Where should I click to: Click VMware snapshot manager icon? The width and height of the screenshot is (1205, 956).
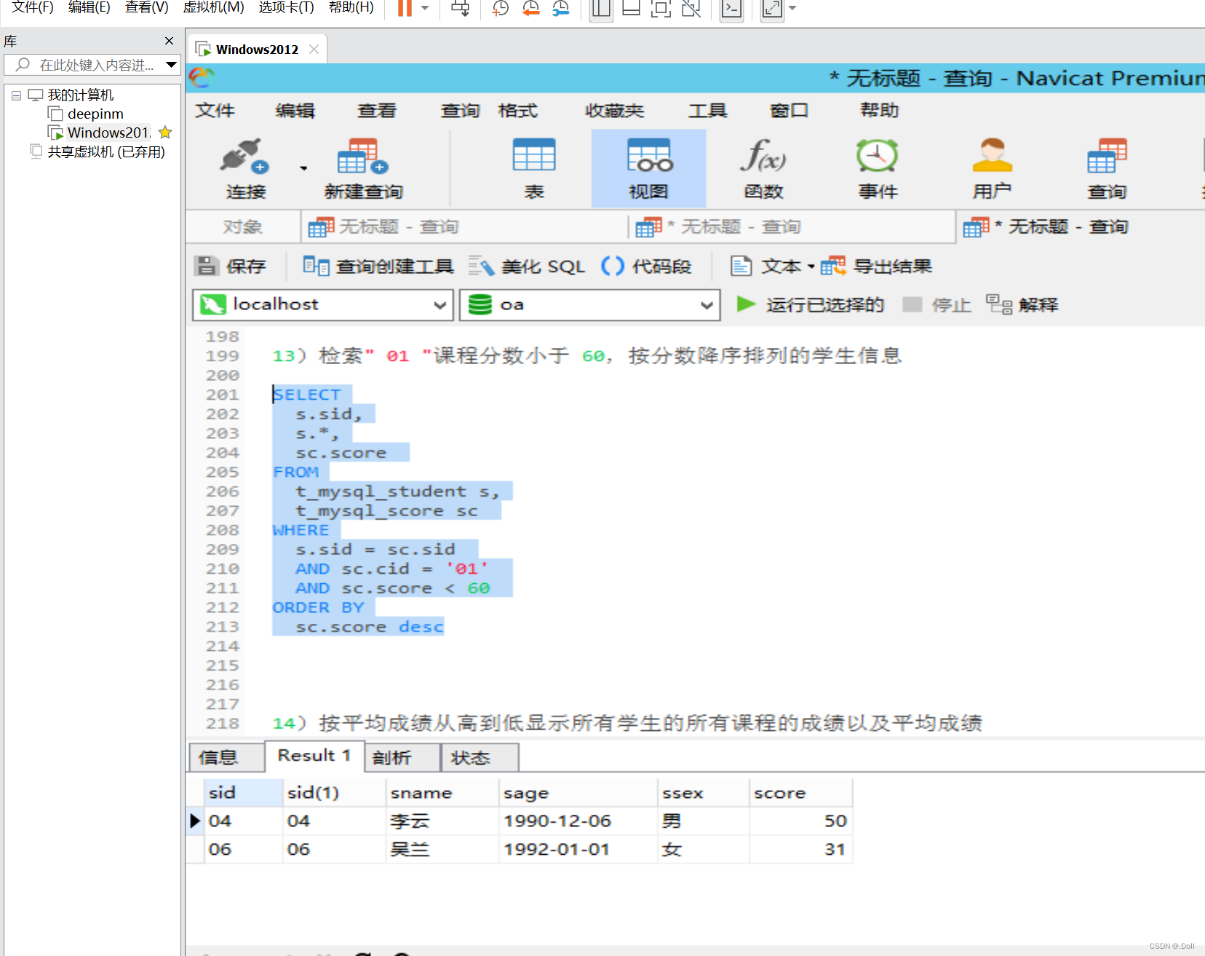point(560,8)
